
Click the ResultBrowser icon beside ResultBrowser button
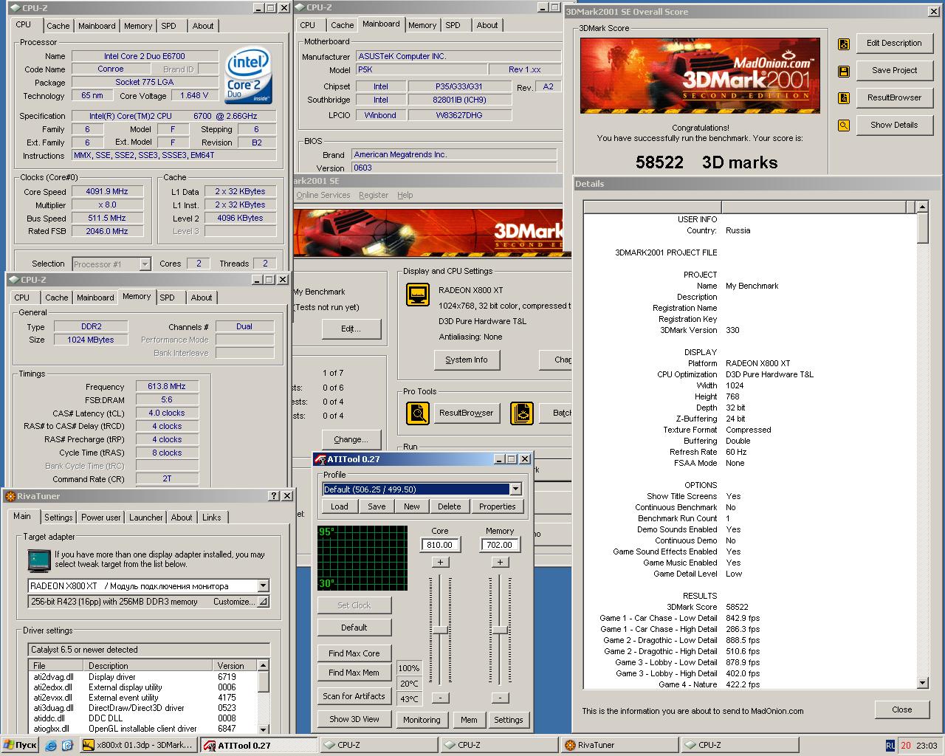(x=844, y=98)
